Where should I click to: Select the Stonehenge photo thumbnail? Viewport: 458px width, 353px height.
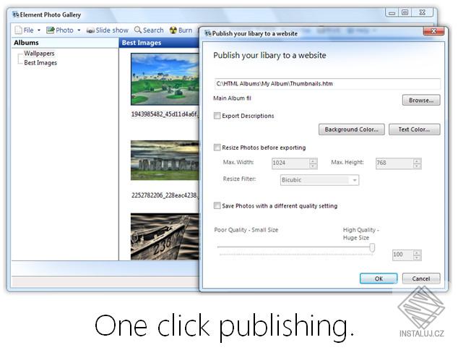(165, 161)
